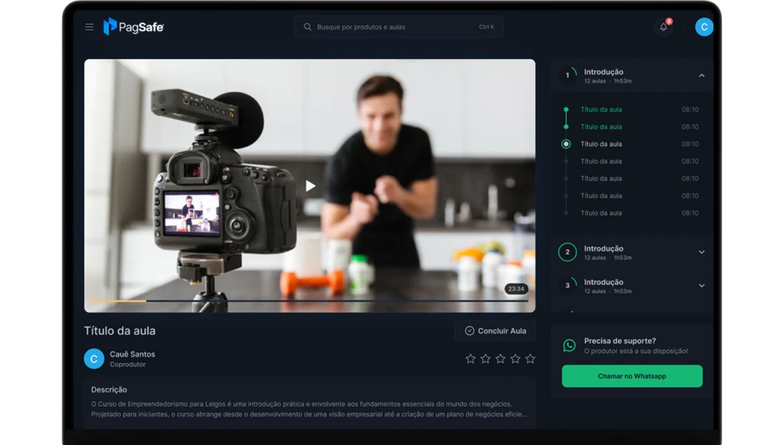784x445 pixels.
Task: Click Chamar no Whatsapp button
Action: pyautogui.click(x=632, y=376)
